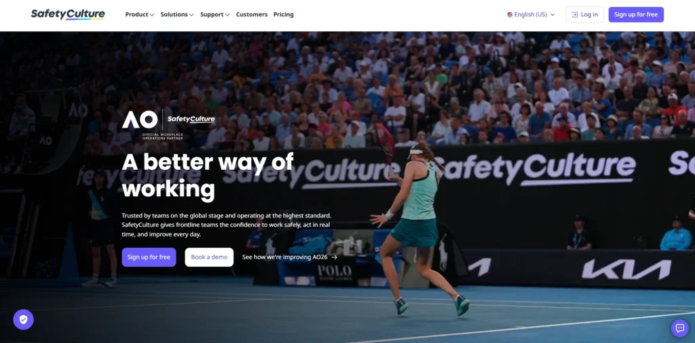
Task: Expand the Product menu
Action: click(140, 15)
